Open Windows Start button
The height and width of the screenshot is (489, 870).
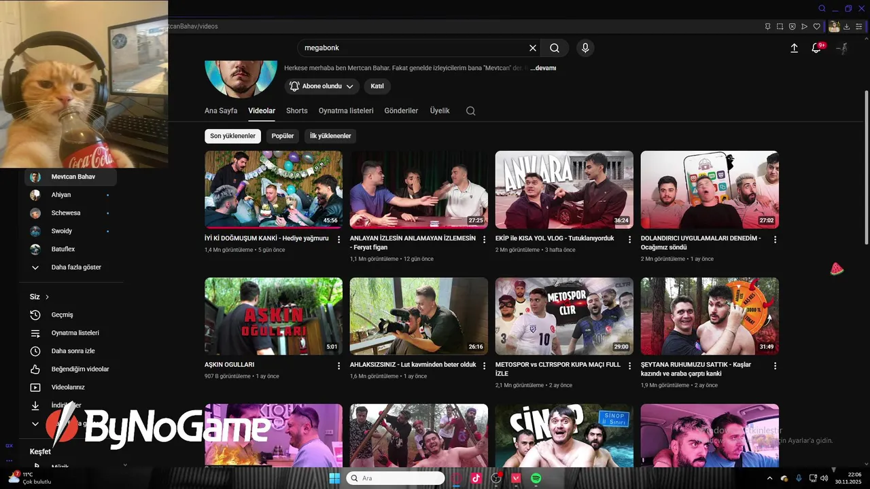(x=334, y=478)
